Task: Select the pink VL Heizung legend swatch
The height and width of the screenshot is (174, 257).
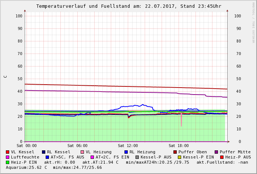Action: [82, 152]
